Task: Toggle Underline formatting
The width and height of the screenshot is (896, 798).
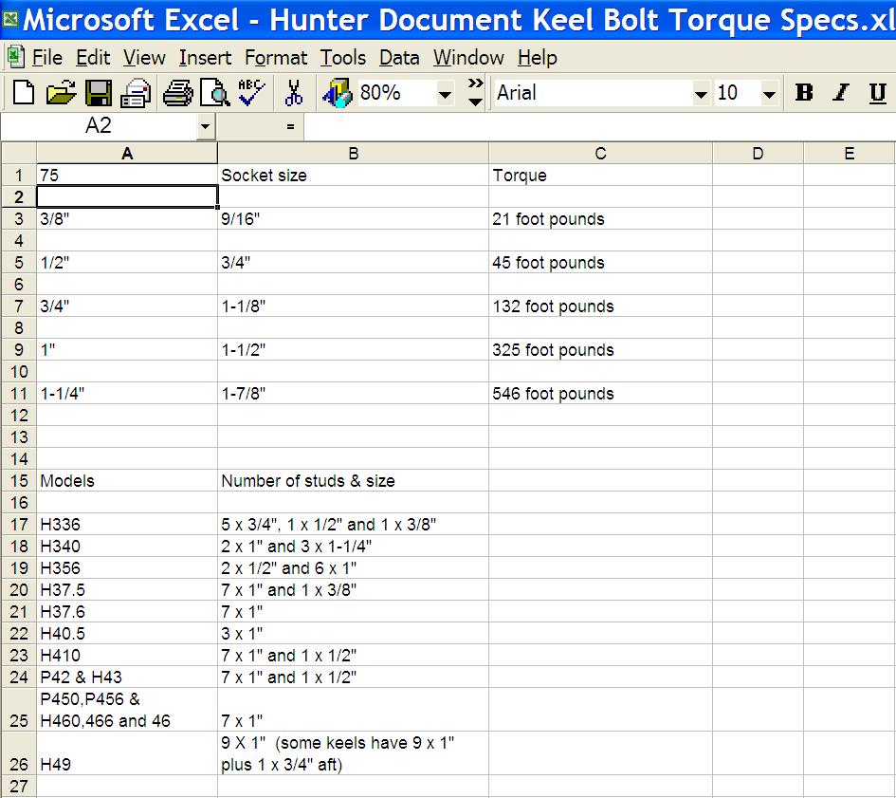Action: click(877, 93)
